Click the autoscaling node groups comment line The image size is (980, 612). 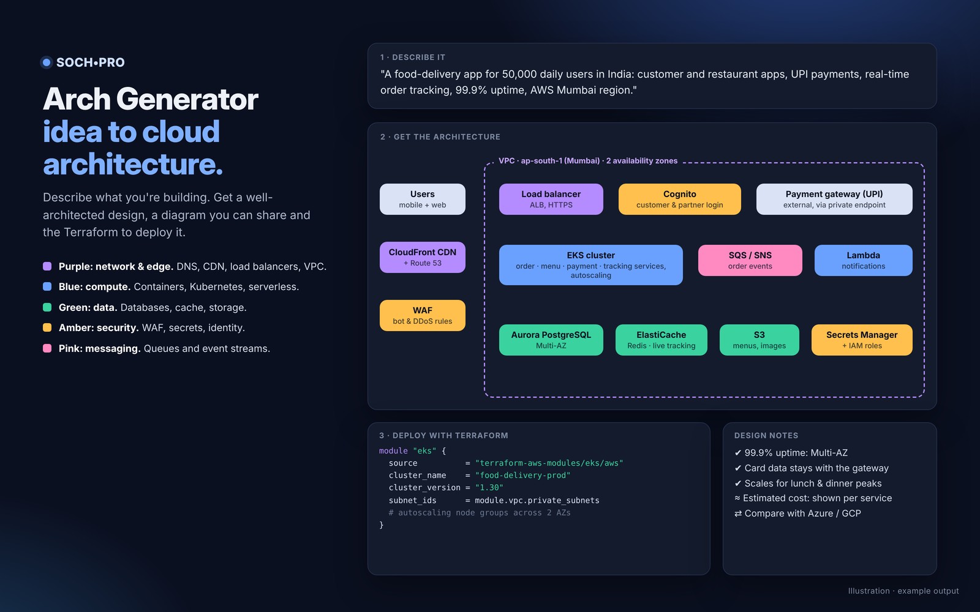[x=480, y=513]
